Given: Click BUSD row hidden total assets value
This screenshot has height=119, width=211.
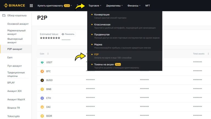Looking at the screenshot, I should click(x=198, y=80).
